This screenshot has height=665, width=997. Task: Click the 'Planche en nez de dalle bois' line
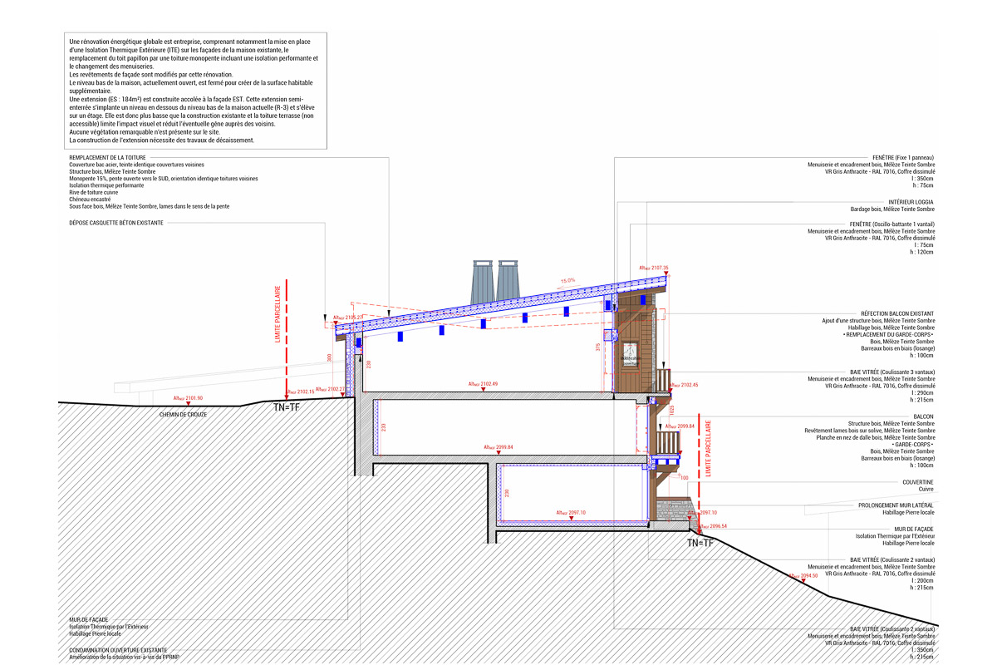[876, 436]
